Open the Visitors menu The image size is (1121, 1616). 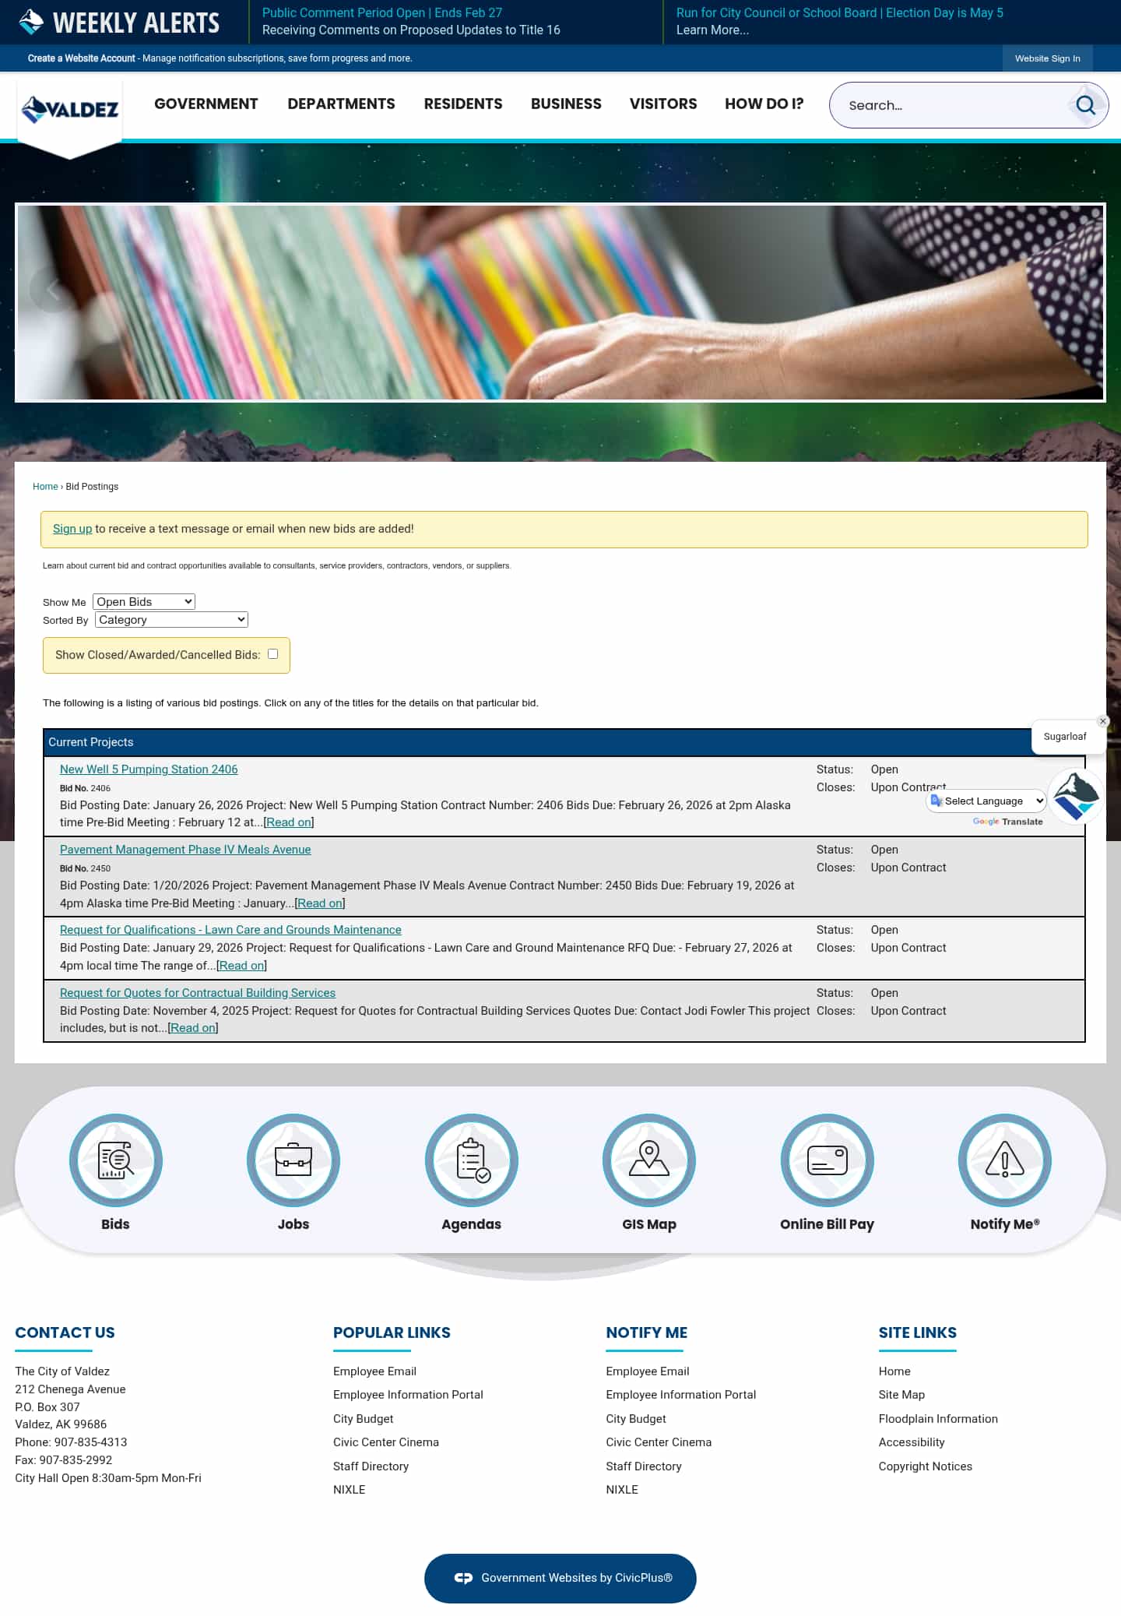(663, 104)
